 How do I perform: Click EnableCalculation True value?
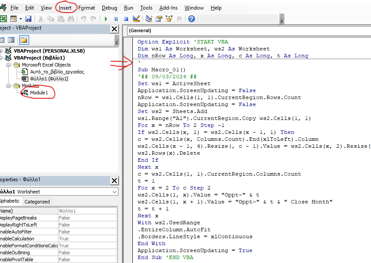click(88, 239)
